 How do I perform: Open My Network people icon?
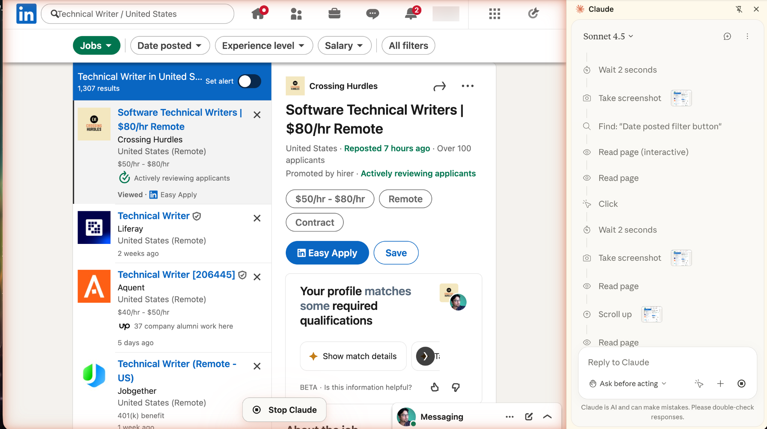coord(296,14)
